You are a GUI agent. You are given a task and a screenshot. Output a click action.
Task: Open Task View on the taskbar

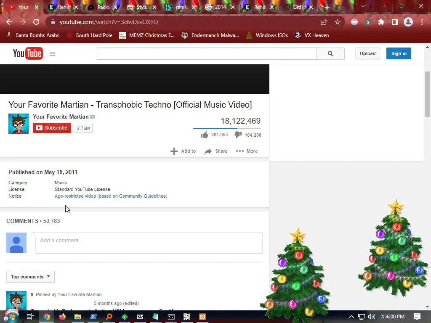[x=30, y=317]
